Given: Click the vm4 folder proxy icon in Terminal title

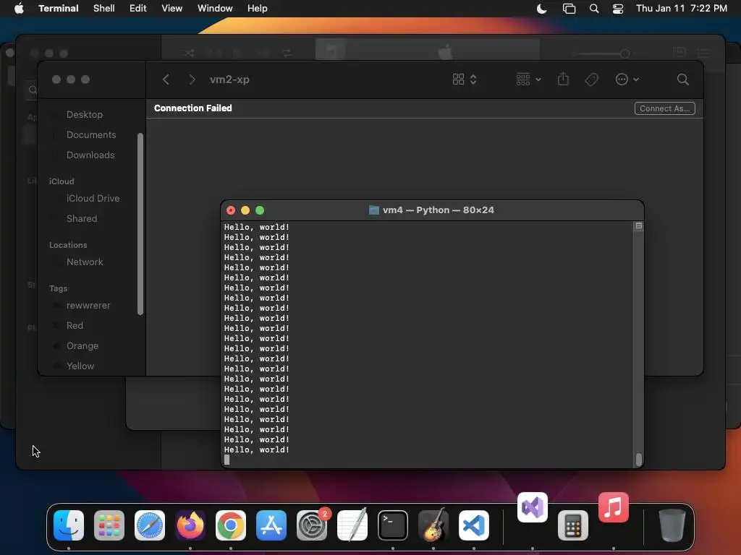Looking at the screenshot, I should pyautogui.click(x=374, y=210).
